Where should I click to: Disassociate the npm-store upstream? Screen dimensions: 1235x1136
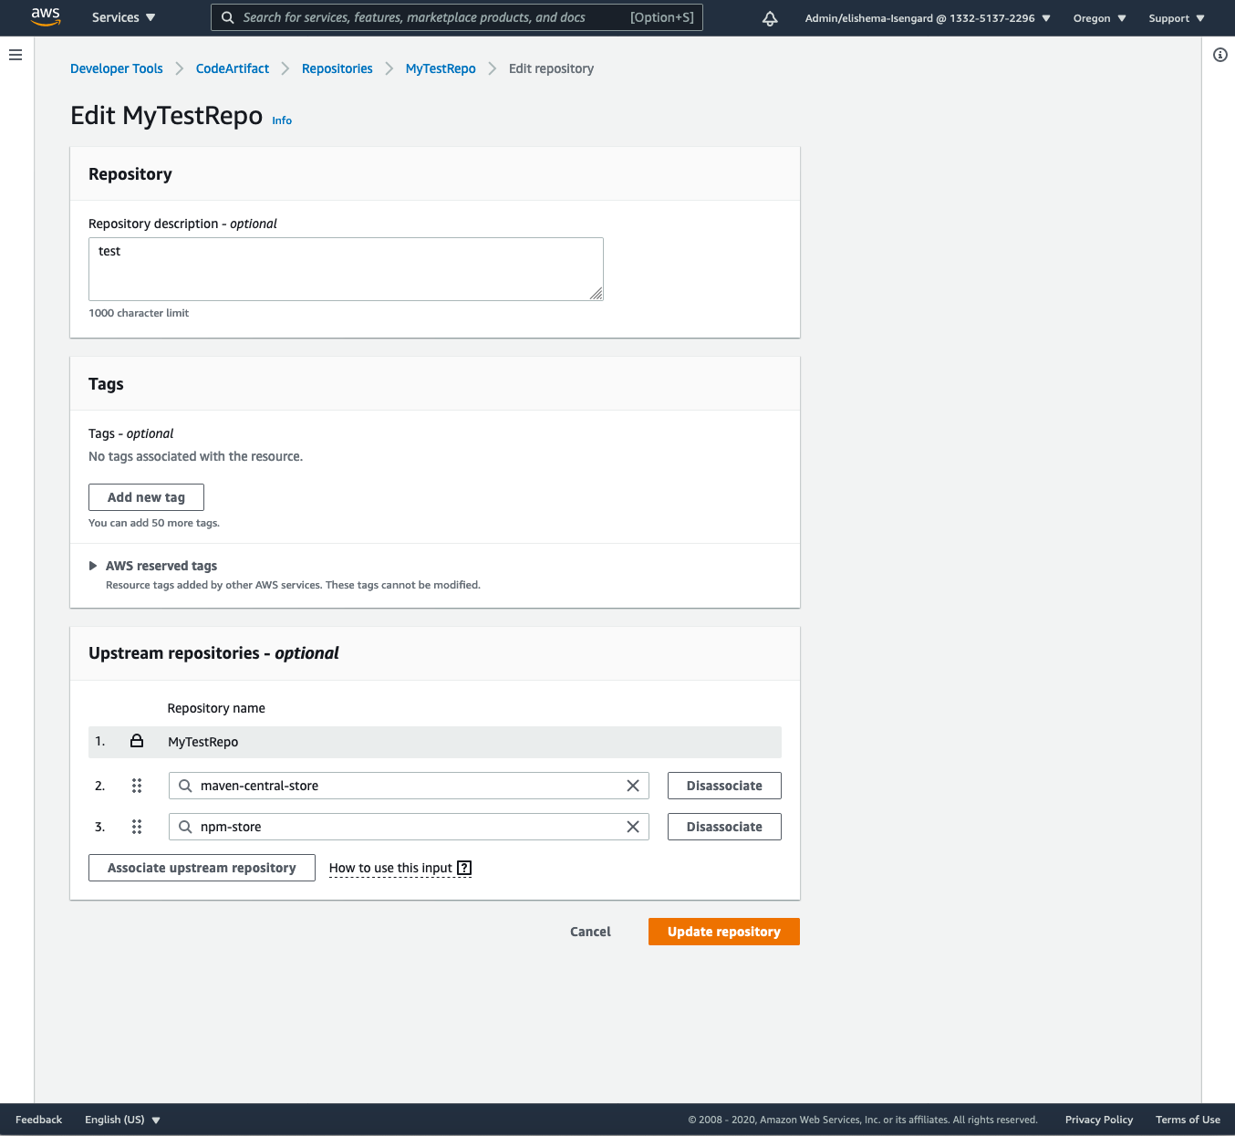tap(724, 827)
